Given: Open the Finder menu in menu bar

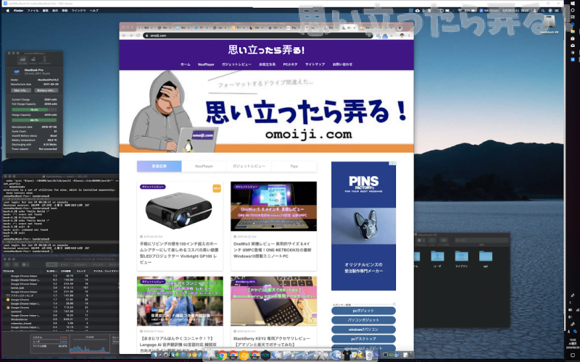Looking at the screenshot, I should coord(19,10).
